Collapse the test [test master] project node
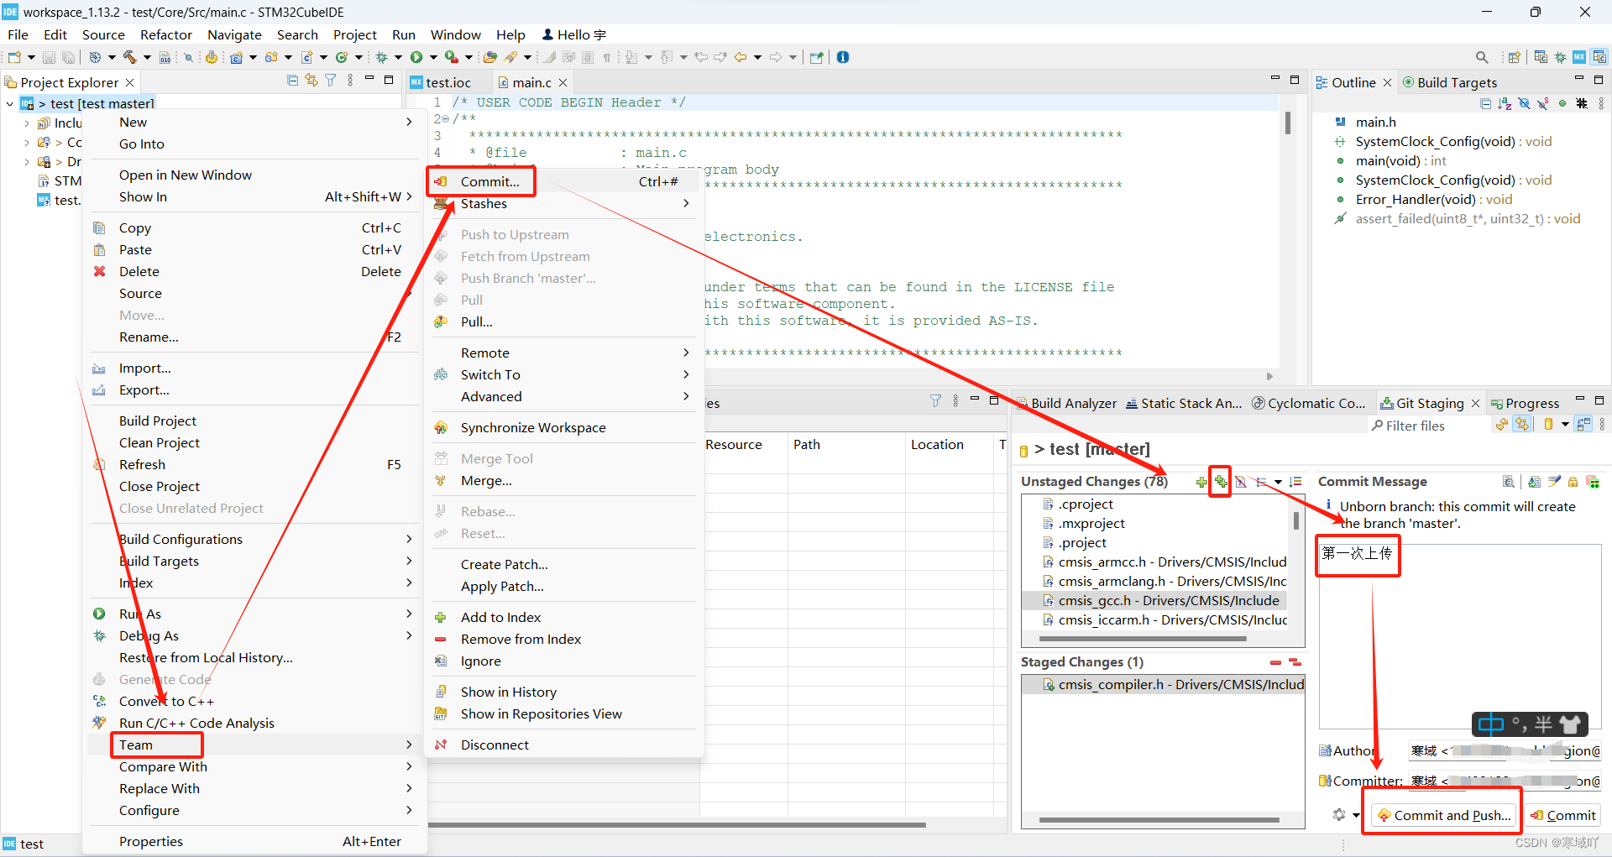This screenshot has width=1612, height=857. click(10, 103)
